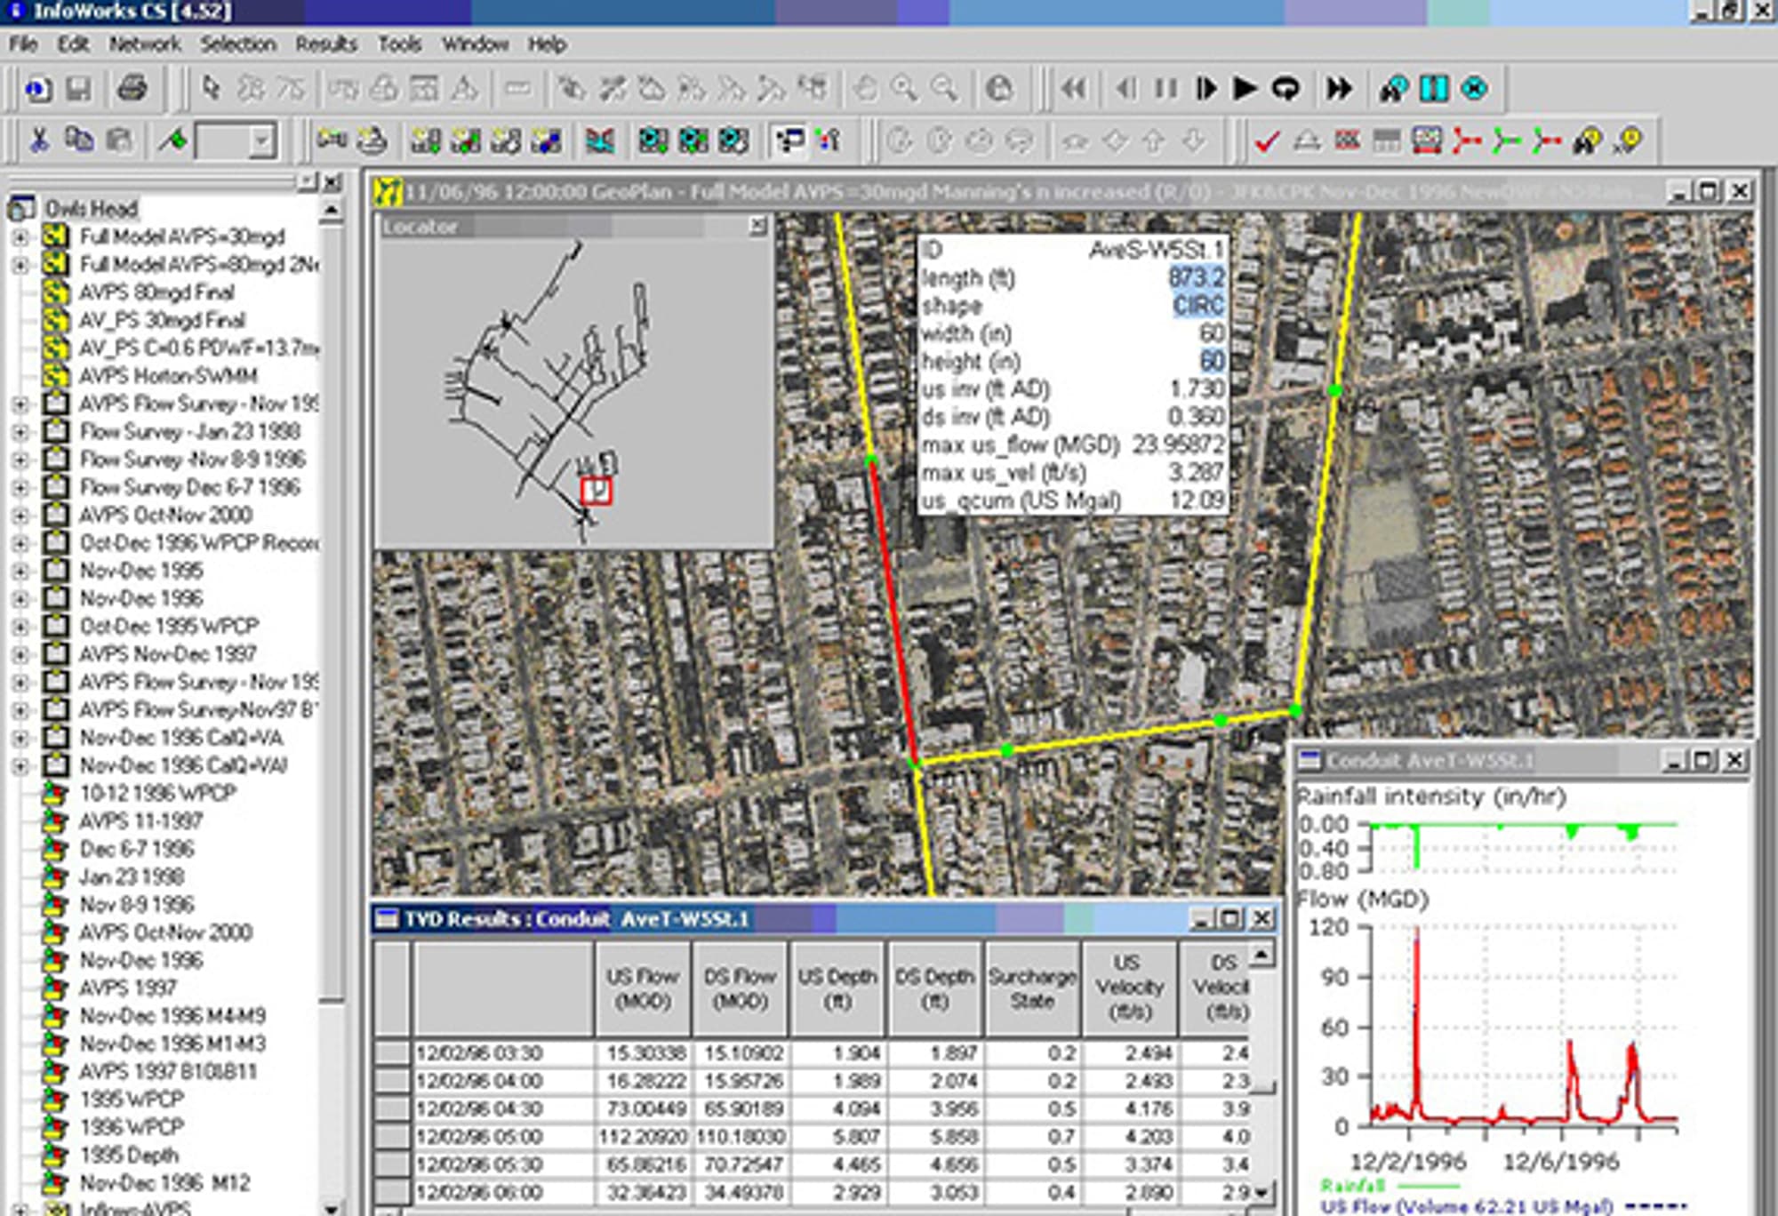This screenshot has height=1216, width=1778.
Task: Click the Save floppy disk icon
Action: pos(78,89)
